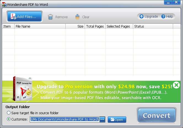Click the output folder path field

tap(65, 119)
